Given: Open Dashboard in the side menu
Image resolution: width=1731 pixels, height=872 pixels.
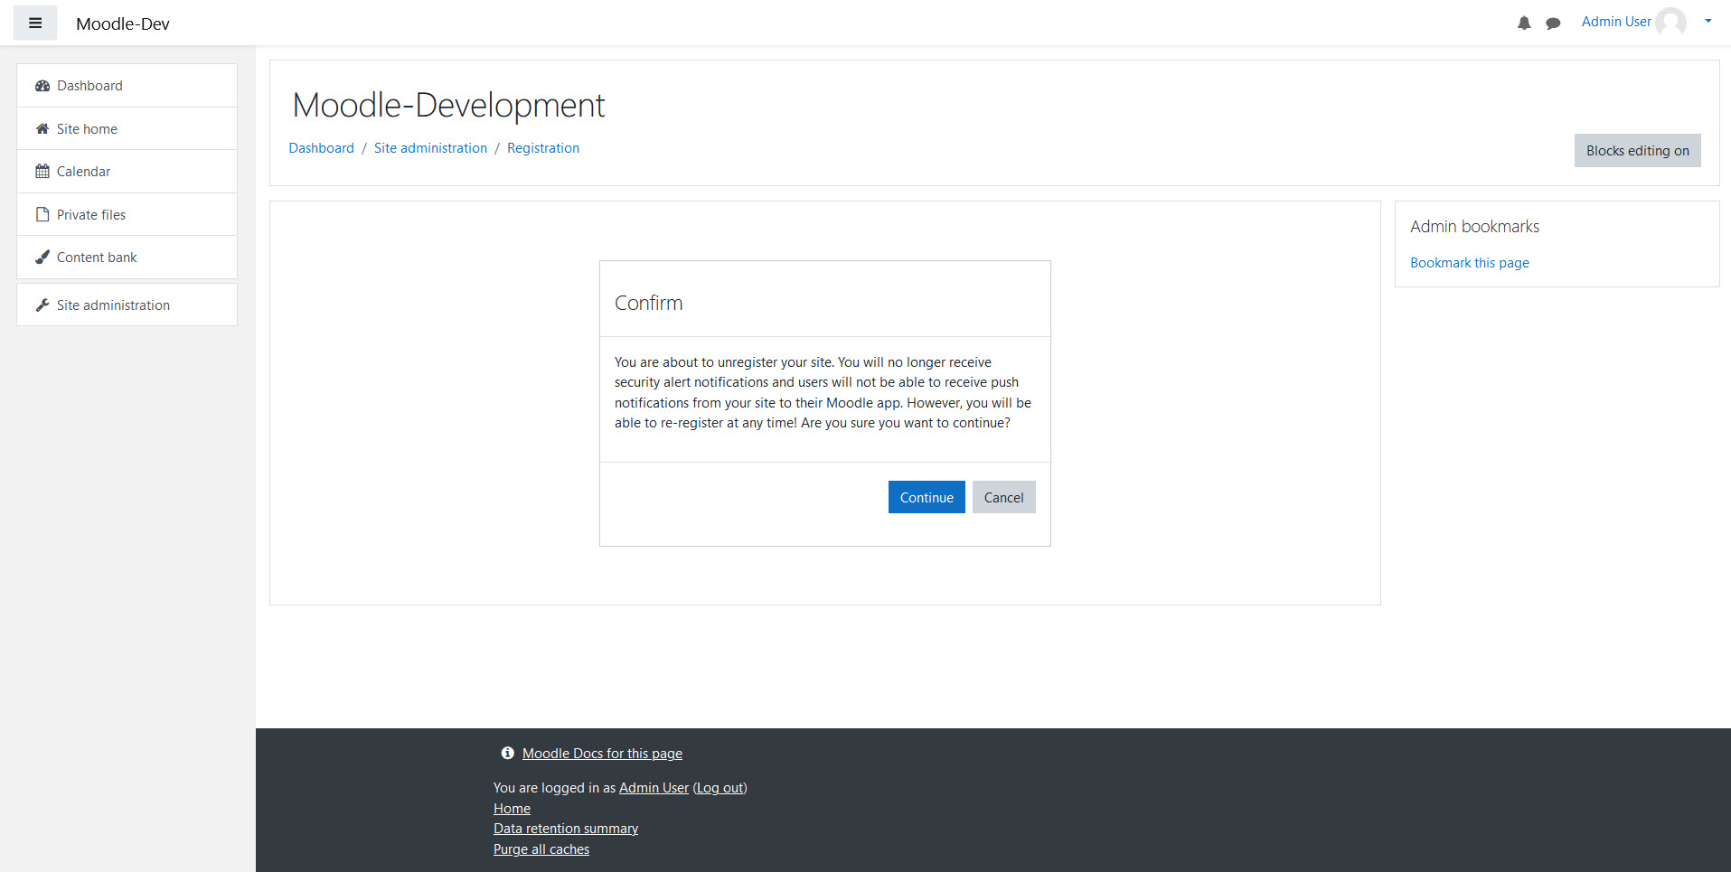Looking at the screenshot, I should [x=127, y=86].
